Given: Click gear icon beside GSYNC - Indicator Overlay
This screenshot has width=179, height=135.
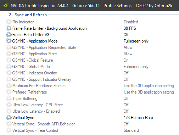Looking at the screenshot, I should pyautogui.click(x=9, y=73).
